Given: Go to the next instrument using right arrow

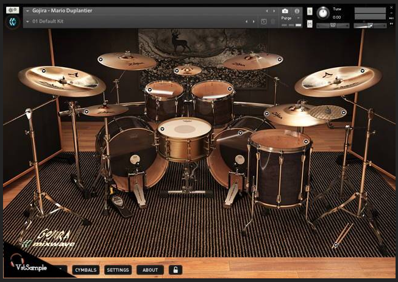Looking at the screenshot, I should tap(274, 11).
